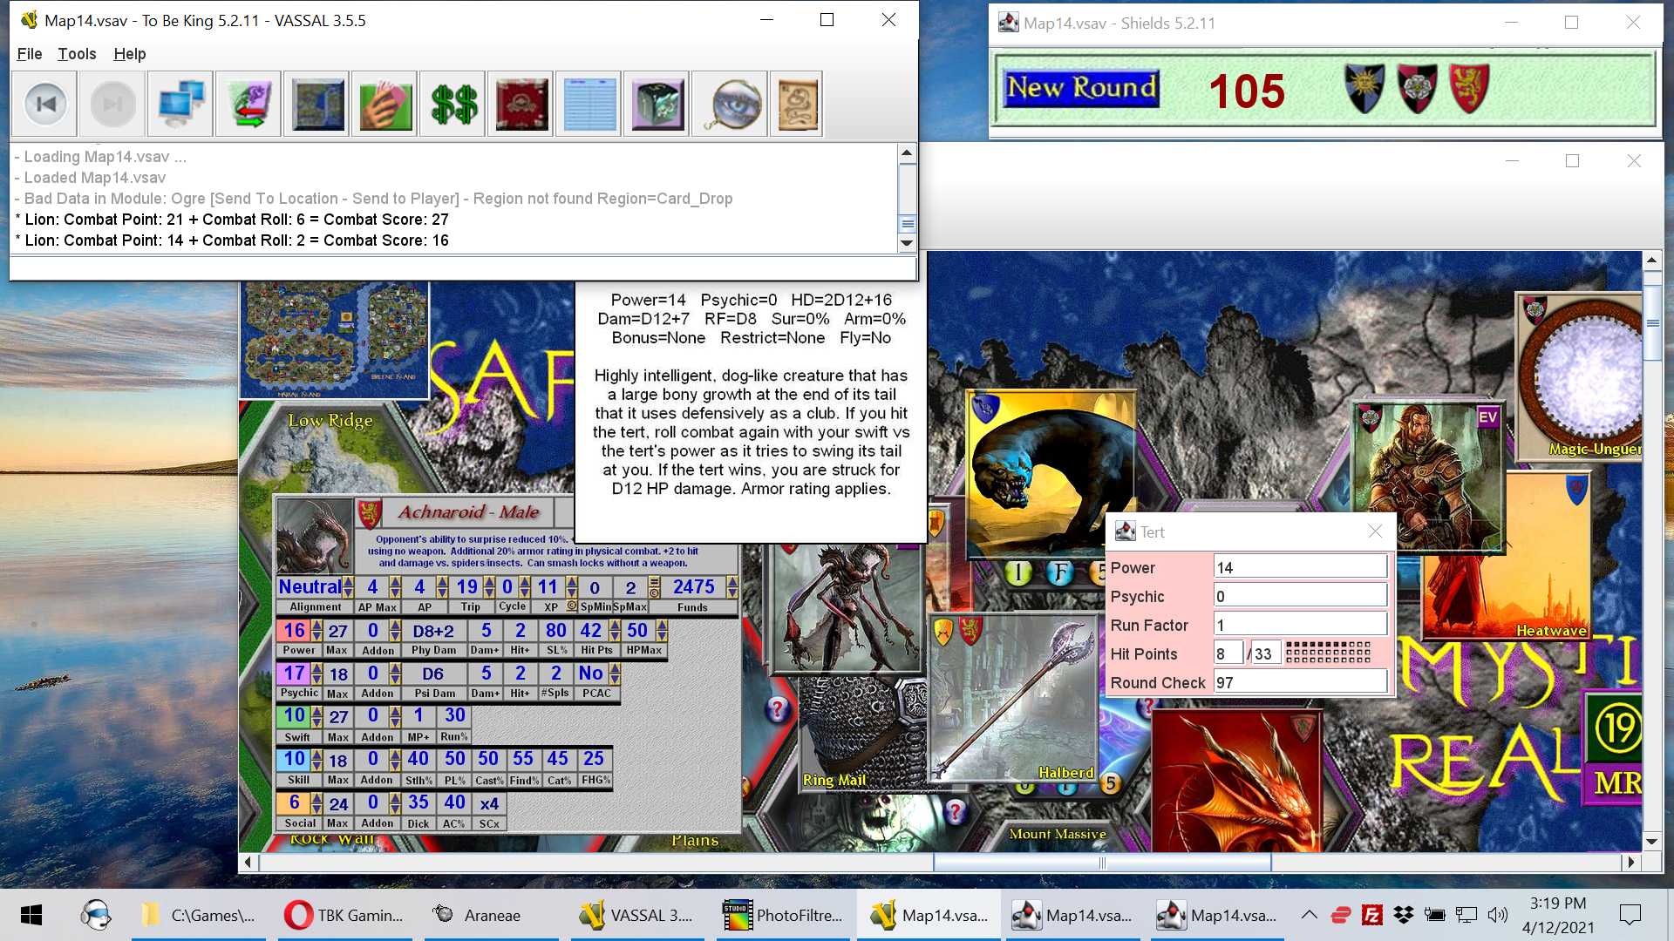Open the notification center icon
This screenshot has height=941, width=1674.
point(1630,914)
